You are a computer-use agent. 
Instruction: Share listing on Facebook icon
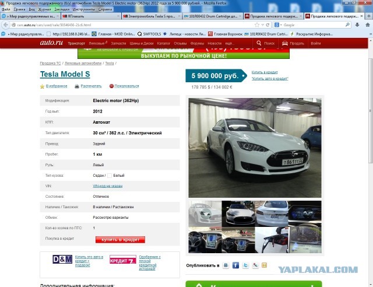(x=235, y=265)
